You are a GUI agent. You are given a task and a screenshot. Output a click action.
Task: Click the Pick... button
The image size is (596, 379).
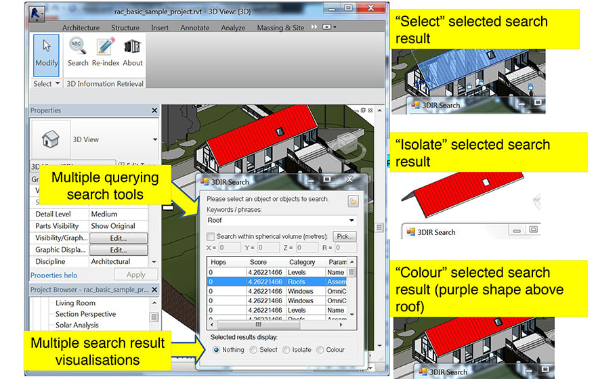[345, 236]
